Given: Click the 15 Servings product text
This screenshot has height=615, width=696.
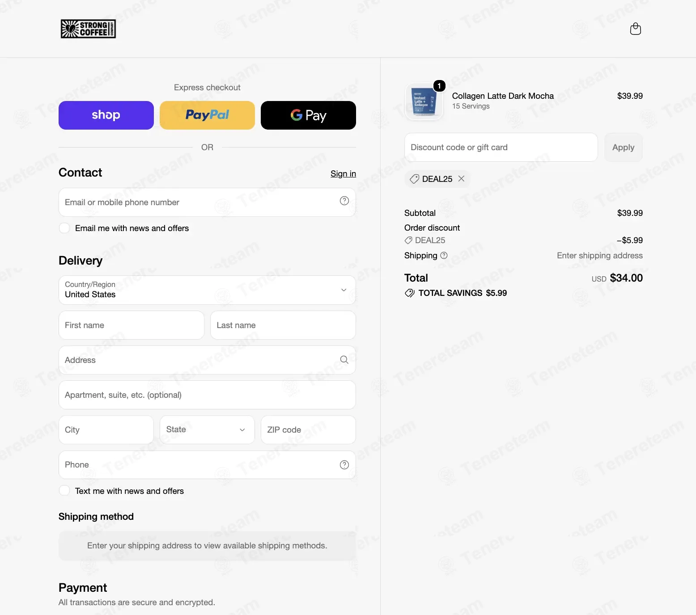Looking at the screenshot, I should 471,106.
